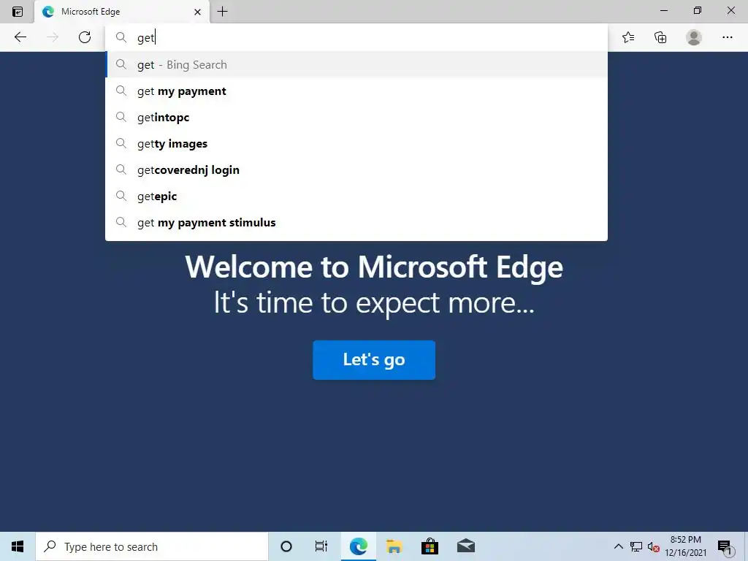Open the Collections icon
This screenshot has height=561, width=748.
tap(660, 37)
